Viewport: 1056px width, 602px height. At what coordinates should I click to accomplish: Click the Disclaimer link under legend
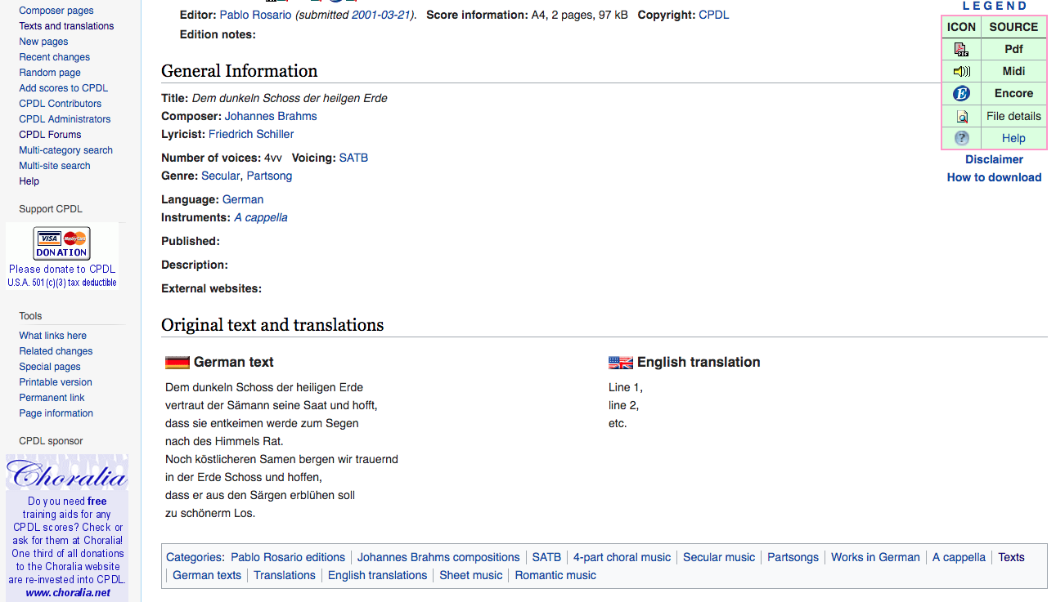click(x=994, y=159)
